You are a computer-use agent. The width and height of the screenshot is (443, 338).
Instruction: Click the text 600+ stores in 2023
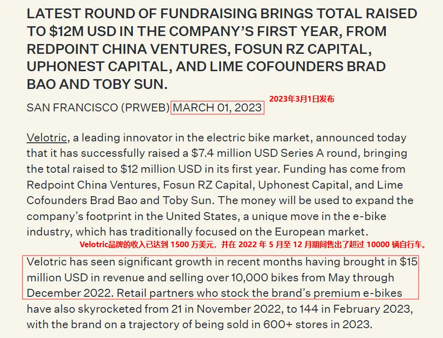pyautogui.click(x=317, y=324)
